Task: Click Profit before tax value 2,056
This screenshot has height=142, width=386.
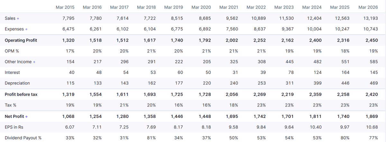Action: [x=232, y=94]
